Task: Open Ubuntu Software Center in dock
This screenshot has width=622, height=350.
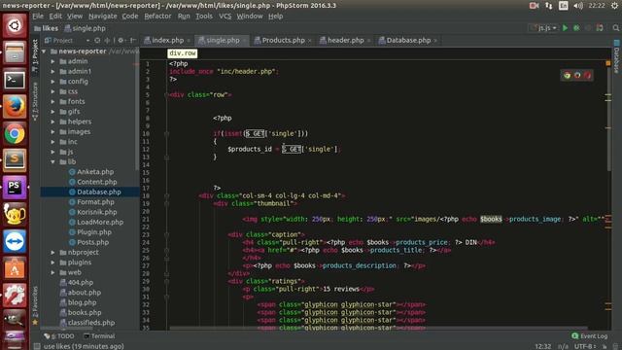Action: (15, 268)
